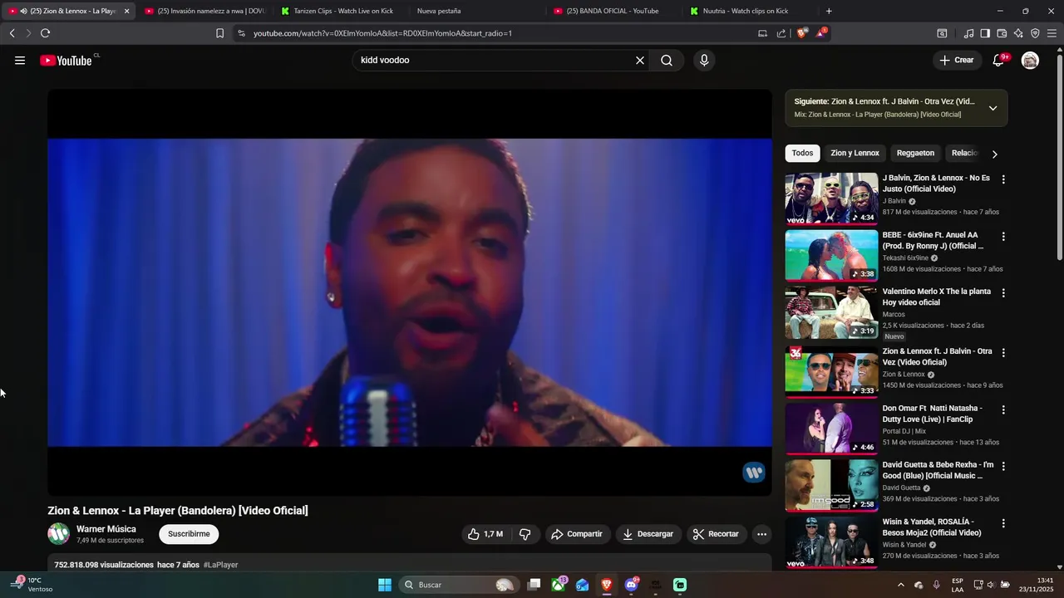The height and width of the screenshot is (598, 1064).
Task: Share this page from address bar
Action: coord(781,33)
